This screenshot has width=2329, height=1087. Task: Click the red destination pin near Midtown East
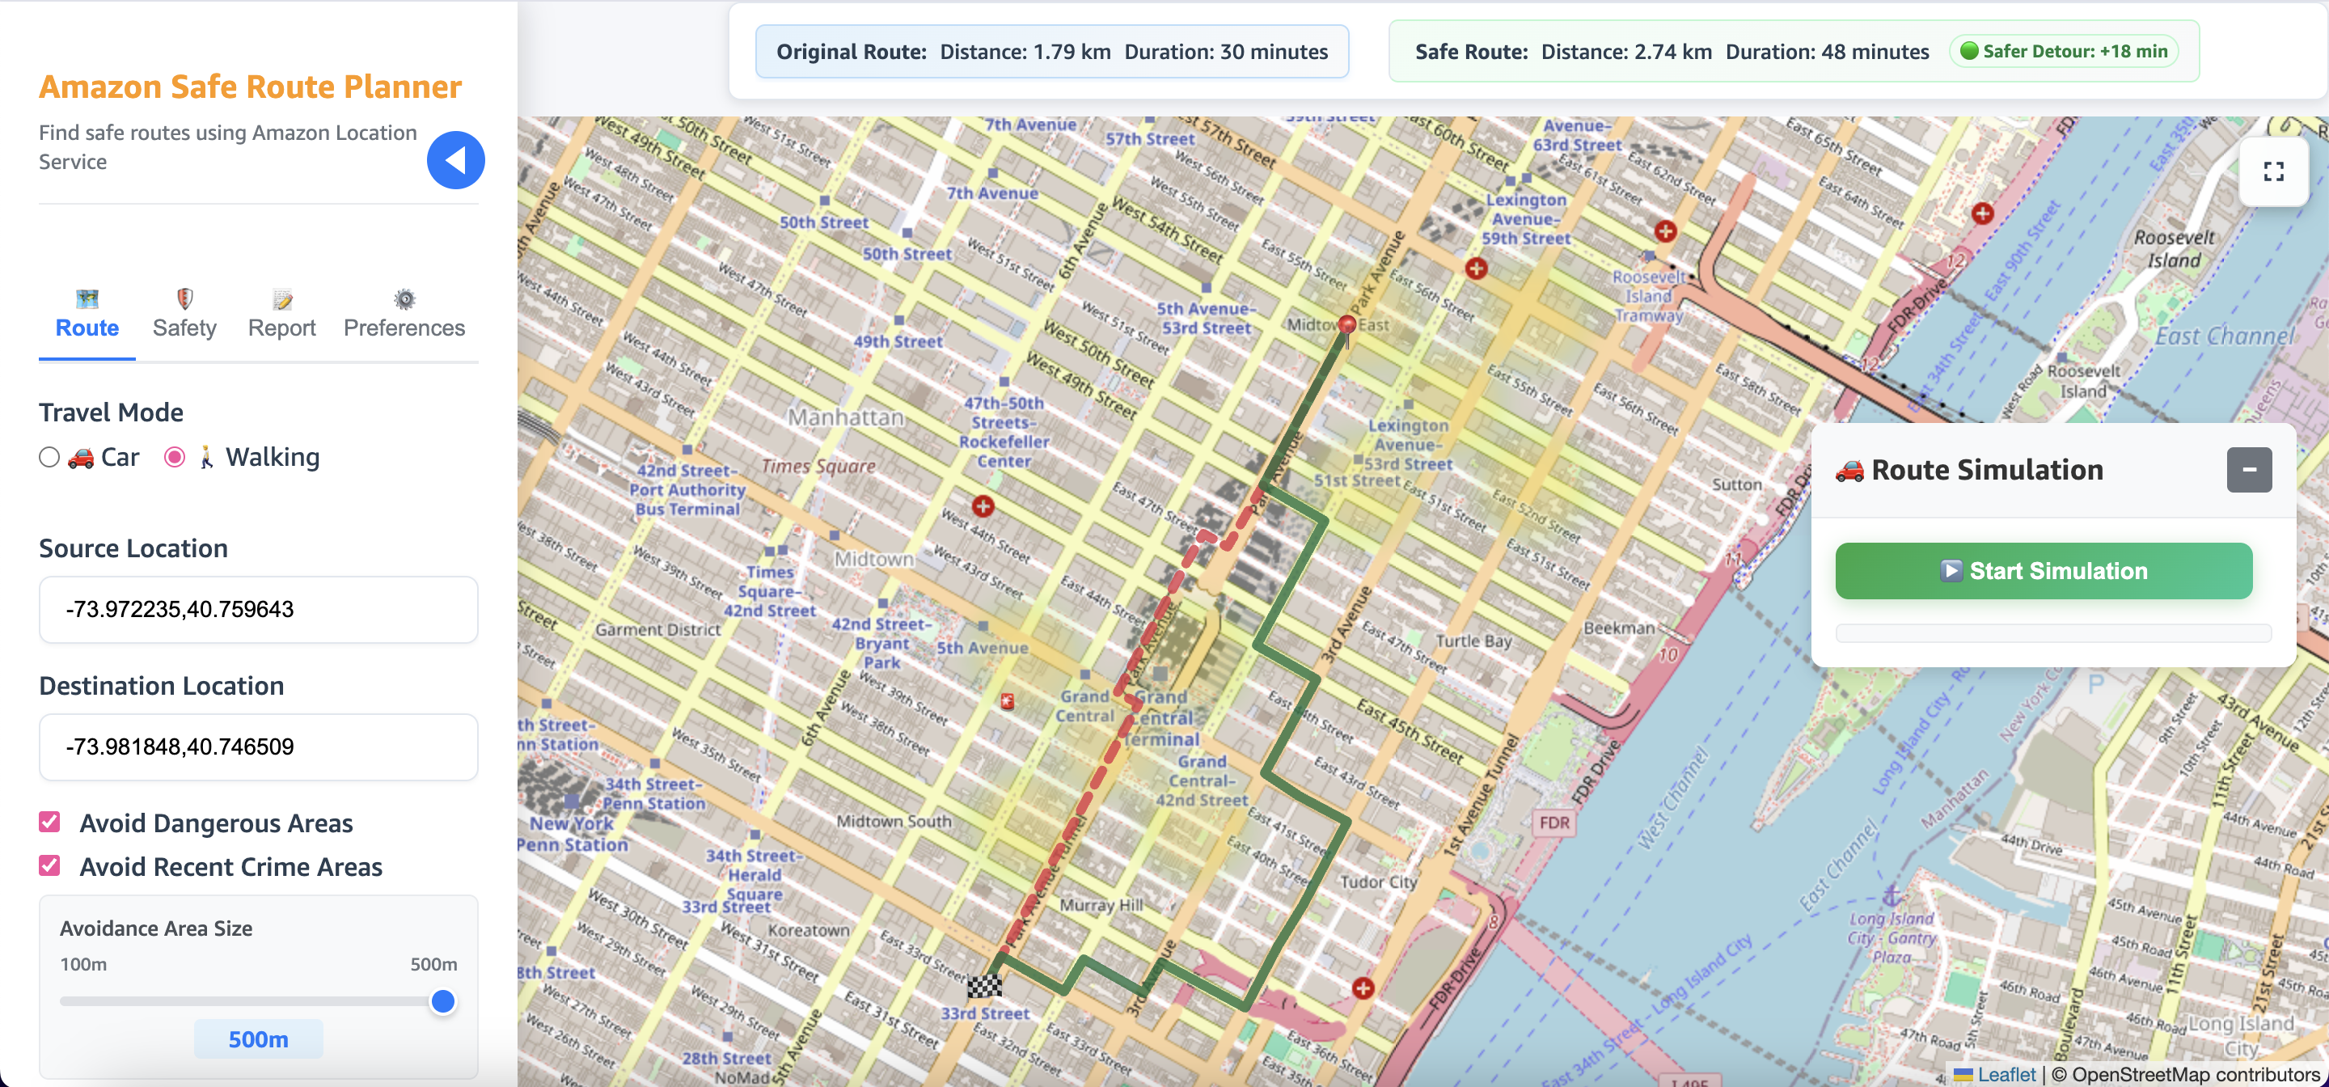click(1346, 326)
